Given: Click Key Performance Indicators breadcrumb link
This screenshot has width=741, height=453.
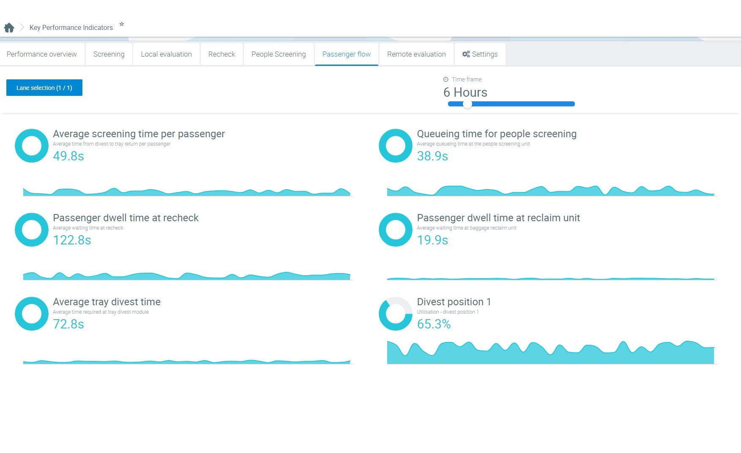Looking at the screenshot, I should [x=71, y=28].
